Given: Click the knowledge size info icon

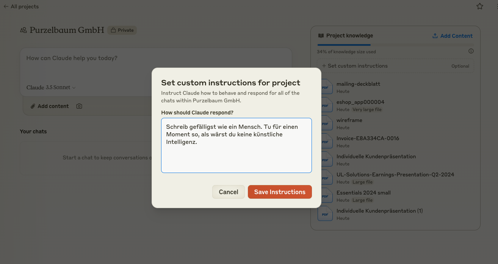Looking at the screenshot, I should click(x=471, y=51).
